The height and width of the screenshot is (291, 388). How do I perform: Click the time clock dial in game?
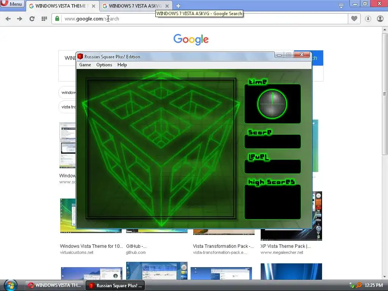272,104
